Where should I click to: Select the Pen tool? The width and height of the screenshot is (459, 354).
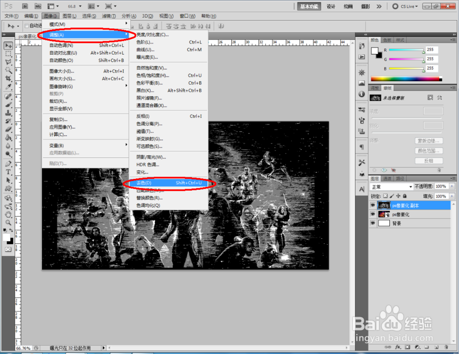tap(8, 164)
